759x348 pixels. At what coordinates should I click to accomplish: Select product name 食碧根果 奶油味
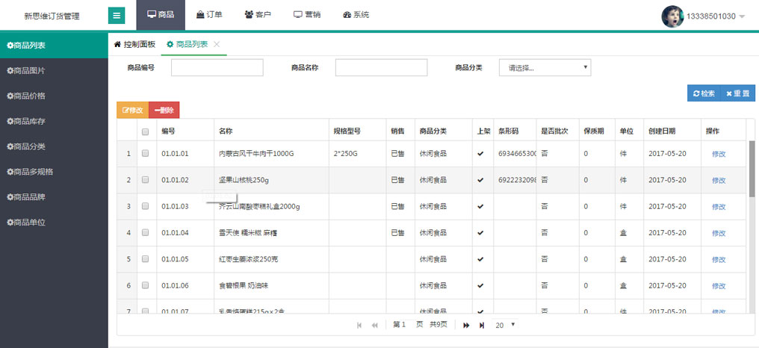244,286
